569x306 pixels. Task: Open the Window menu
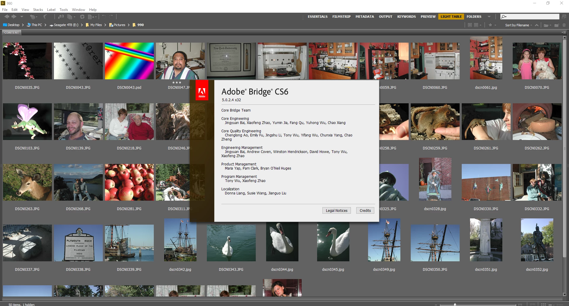(x=79, y=10)
